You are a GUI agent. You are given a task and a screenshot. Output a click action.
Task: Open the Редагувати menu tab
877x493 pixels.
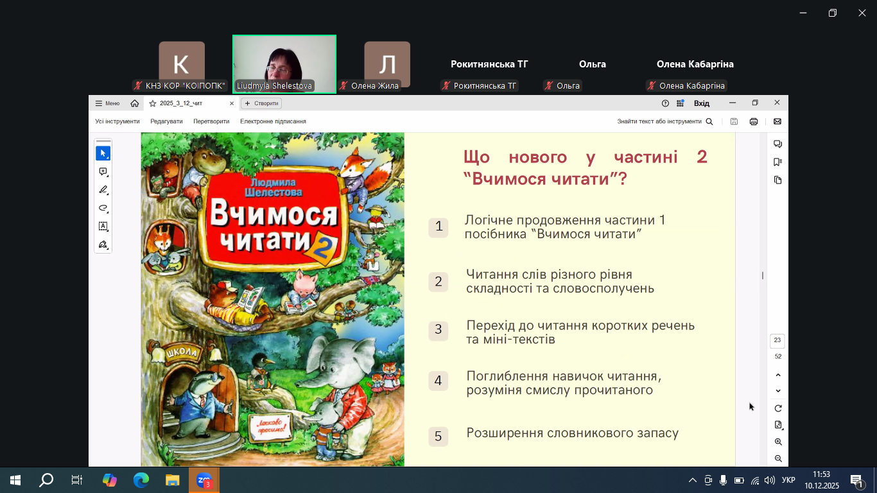[x=166, y=121]
